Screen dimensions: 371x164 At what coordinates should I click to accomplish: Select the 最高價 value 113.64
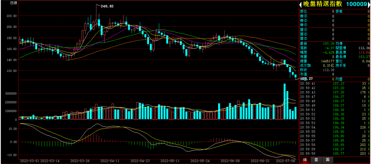pos(364,53)
